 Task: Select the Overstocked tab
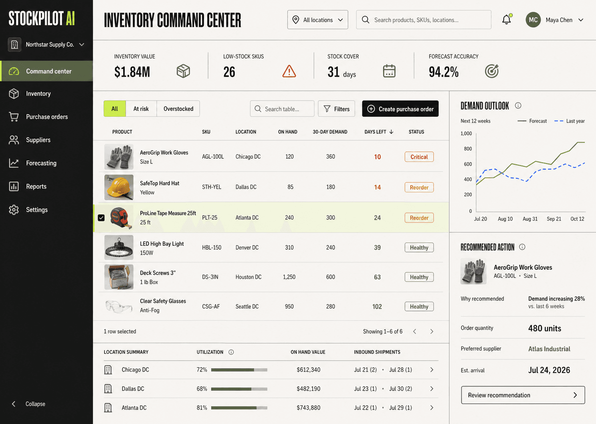click(x=178, y=109)
